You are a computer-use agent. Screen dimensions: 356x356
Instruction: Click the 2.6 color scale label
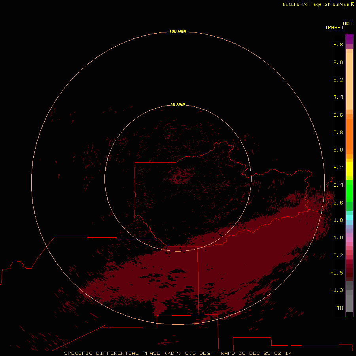338,203
